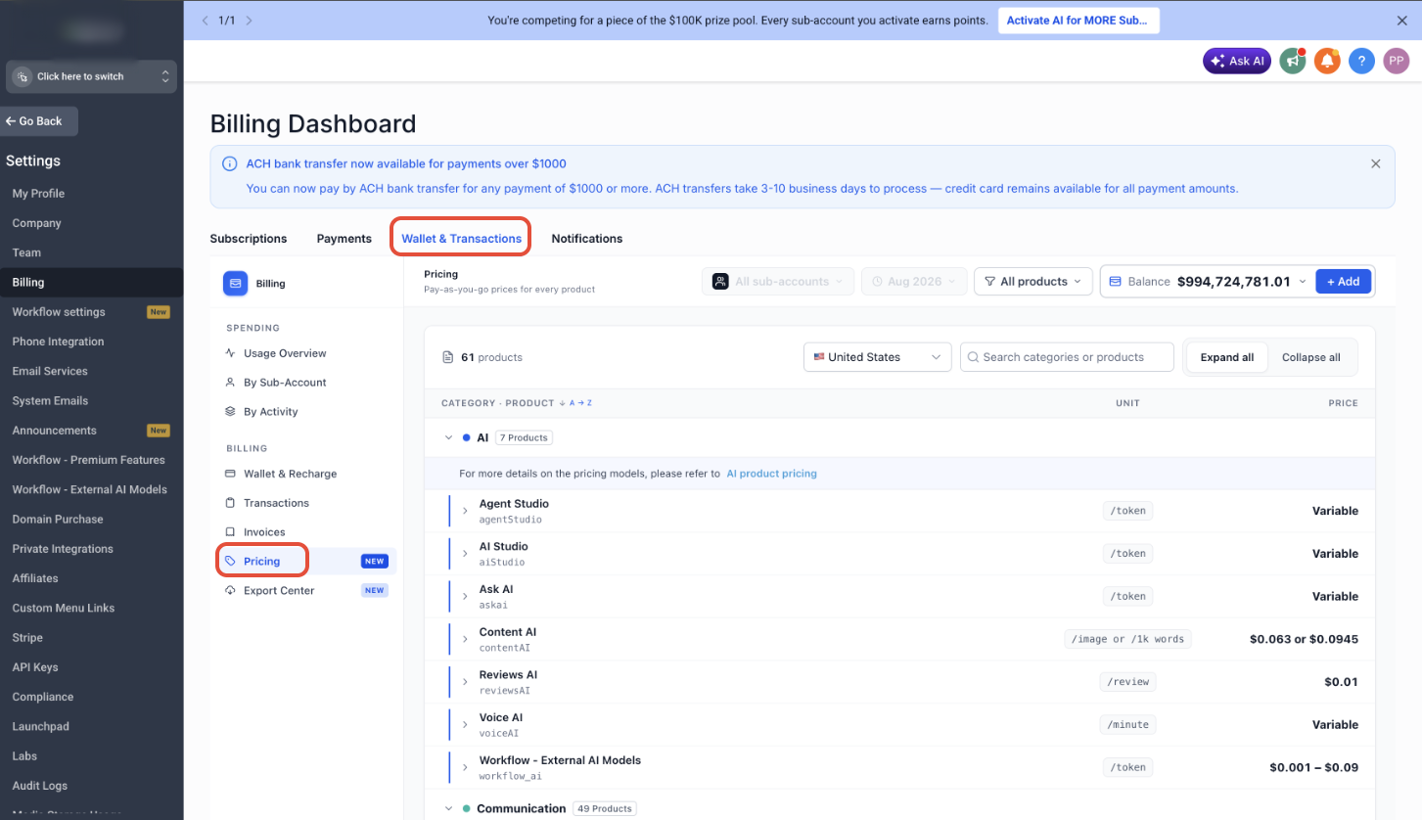The width and height of the screenshot is (1422, 820).
Task: Click Activate AI for MORE Sub button
Action: point(1078,21)
